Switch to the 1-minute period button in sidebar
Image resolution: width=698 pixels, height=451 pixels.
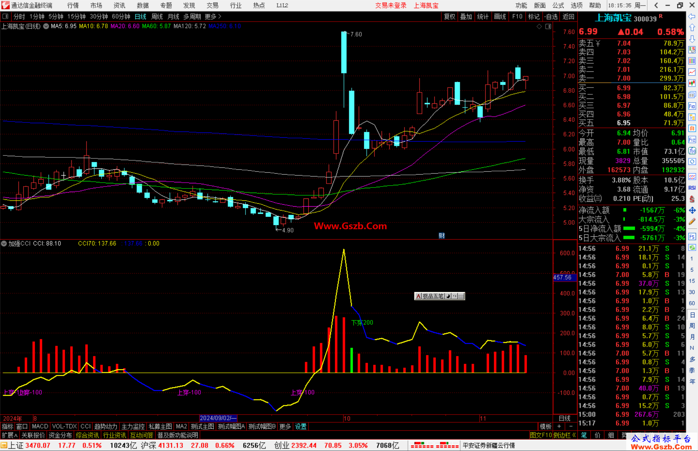[692, 259]
